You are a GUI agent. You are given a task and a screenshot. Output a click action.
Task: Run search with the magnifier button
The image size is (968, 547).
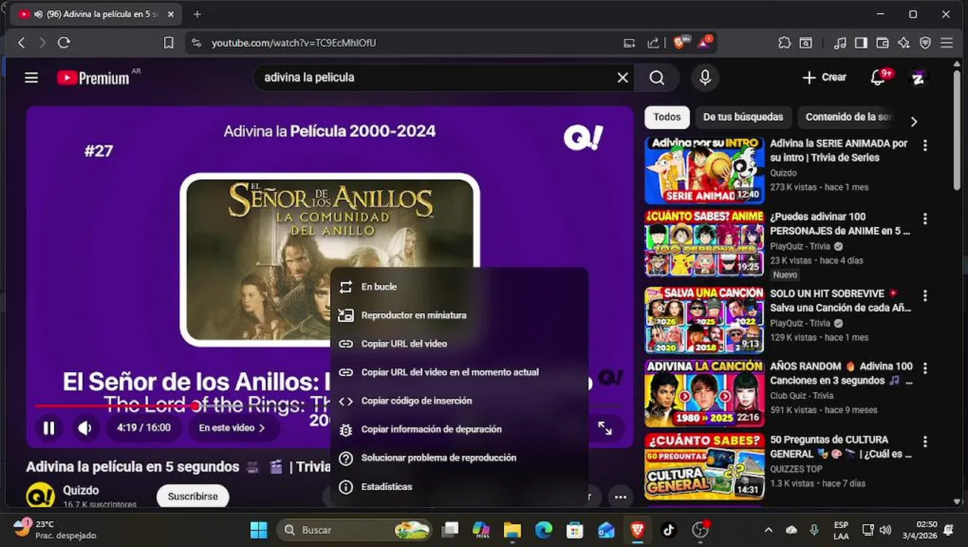coord(657,77)
